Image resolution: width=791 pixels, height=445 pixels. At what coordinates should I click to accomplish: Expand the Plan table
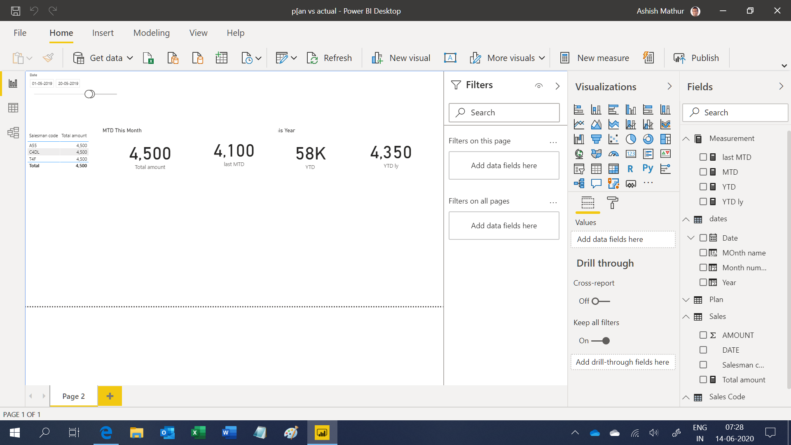[686, 300]
